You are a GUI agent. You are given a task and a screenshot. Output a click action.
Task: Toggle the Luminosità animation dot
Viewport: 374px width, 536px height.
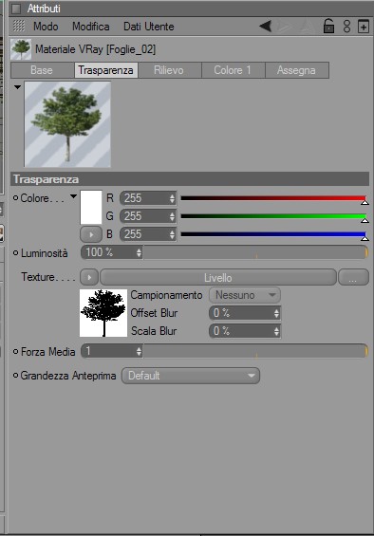point(15,253)
